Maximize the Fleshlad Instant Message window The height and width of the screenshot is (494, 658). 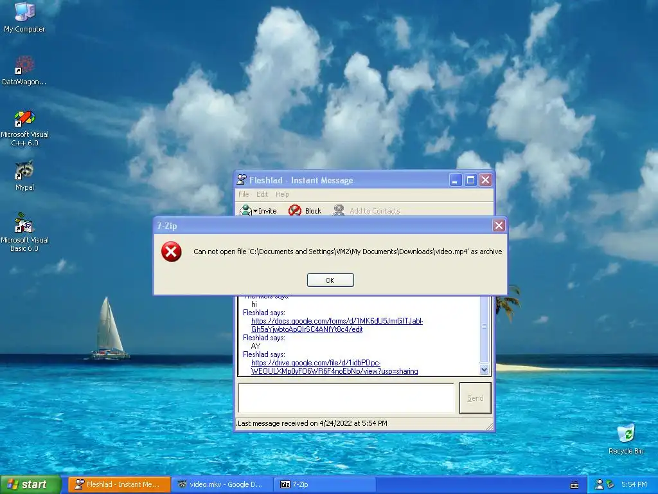click(470, 180)
